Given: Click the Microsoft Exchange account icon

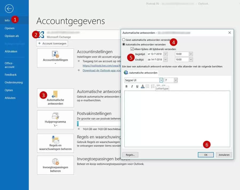Looking at the screenshot, I should pos(41,35).
